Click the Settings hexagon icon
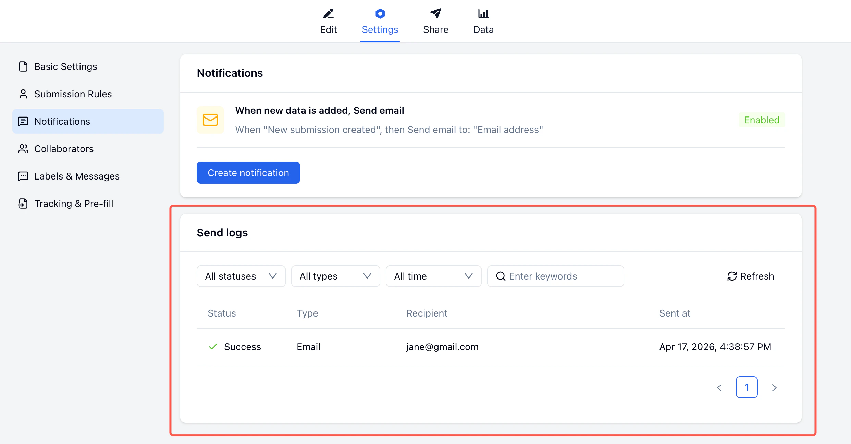Image resolution: width=851 pixels, height=444 pixels. click(380, 14)
